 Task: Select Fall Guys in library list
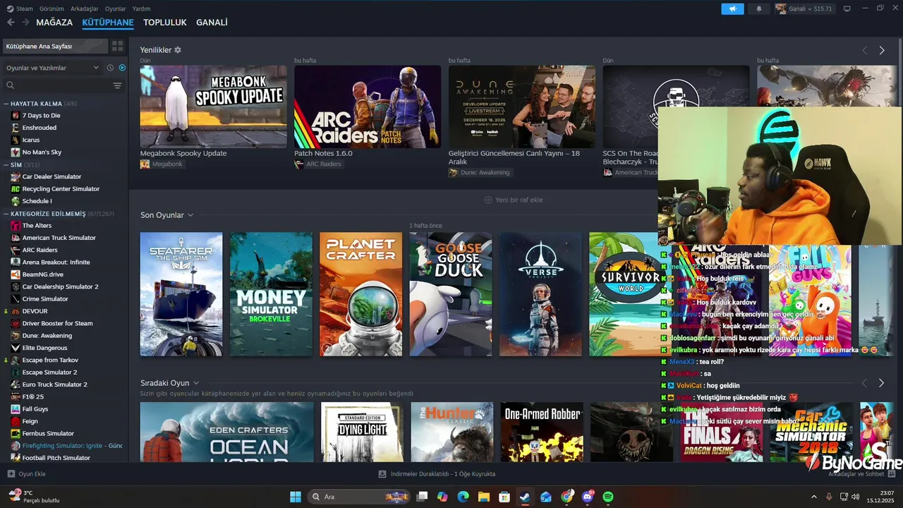click(x=35, y=409)
